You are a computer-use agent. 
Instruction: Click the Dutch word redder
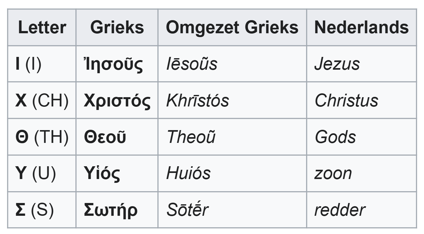(340, 210)
